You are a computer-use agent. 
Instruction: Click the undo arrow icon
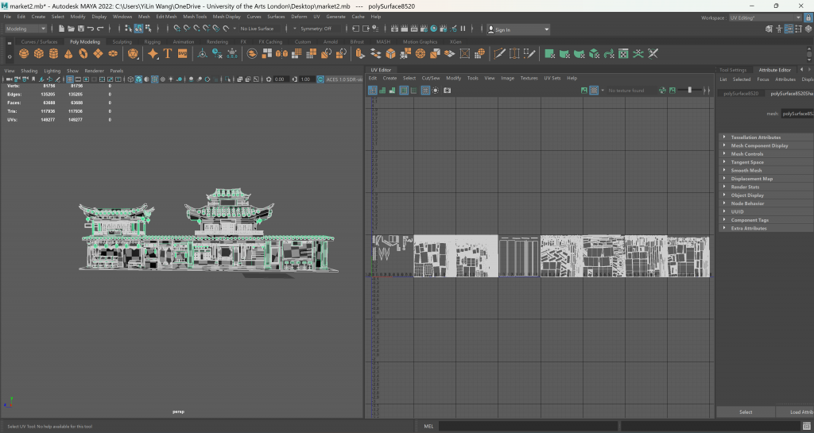pyautogui.click(x=91, y=29)
